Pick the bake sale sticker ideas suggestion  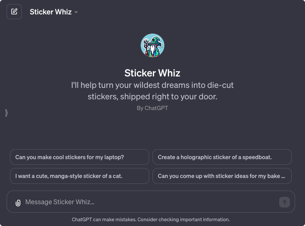point(222,176)
